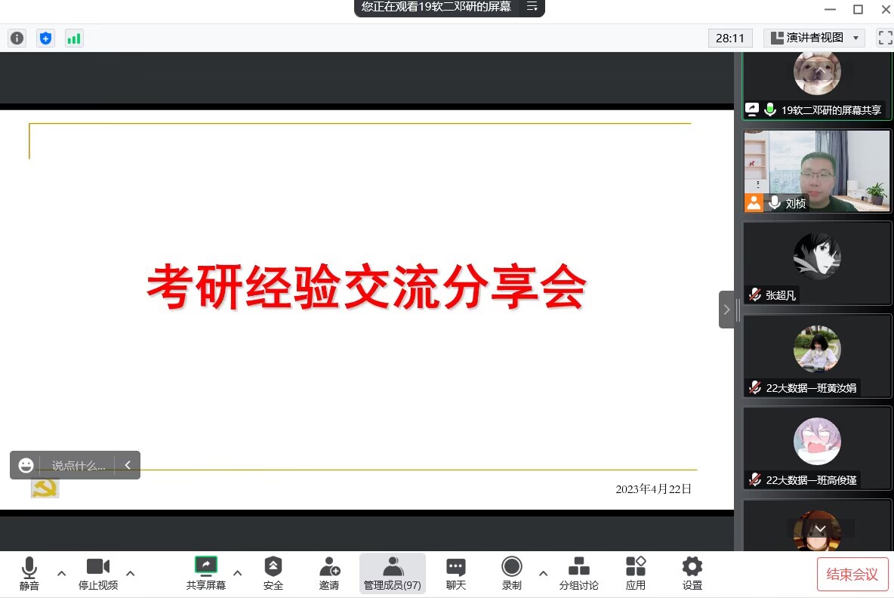
Task: Start recording the meeting (录制)
Action: 512,573
